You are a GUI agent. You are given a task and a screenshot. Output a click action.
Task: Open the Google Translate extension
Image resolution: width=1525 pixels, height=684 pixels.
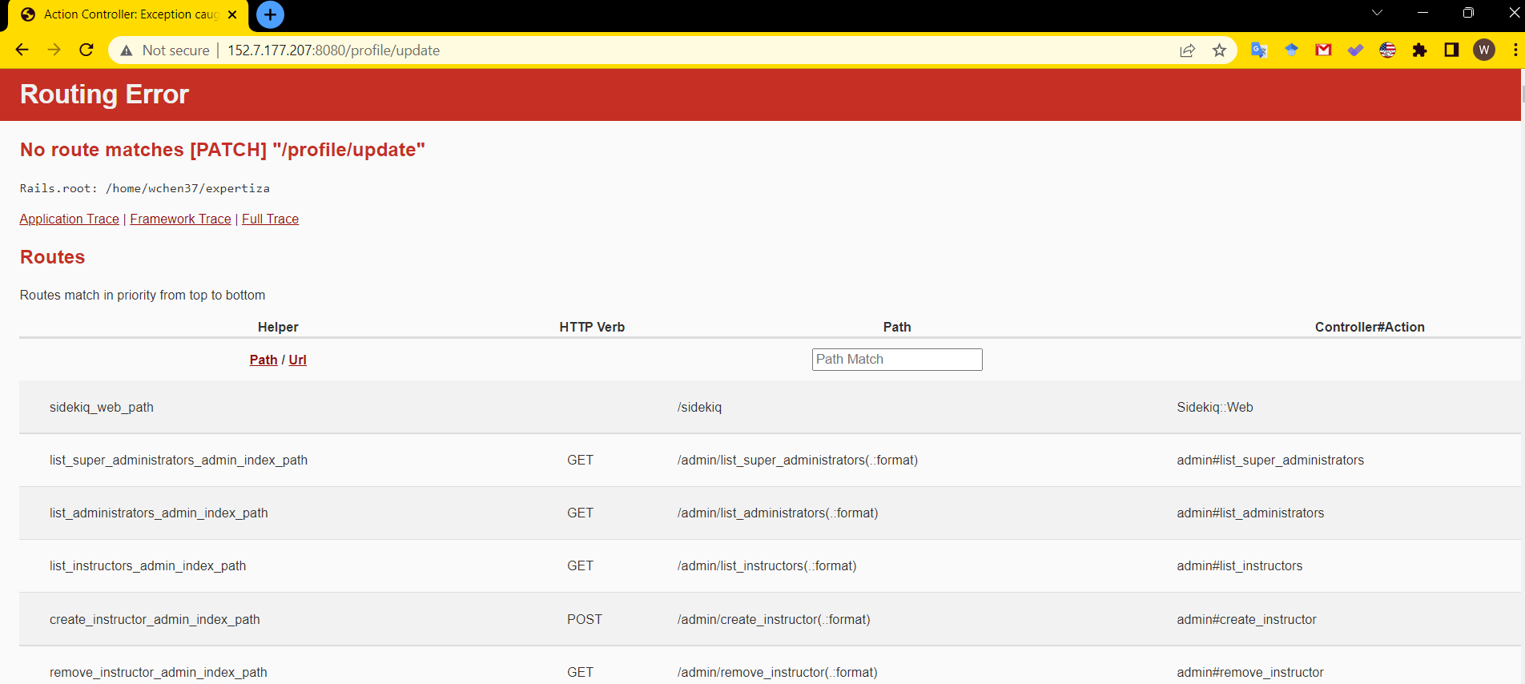1259,50
